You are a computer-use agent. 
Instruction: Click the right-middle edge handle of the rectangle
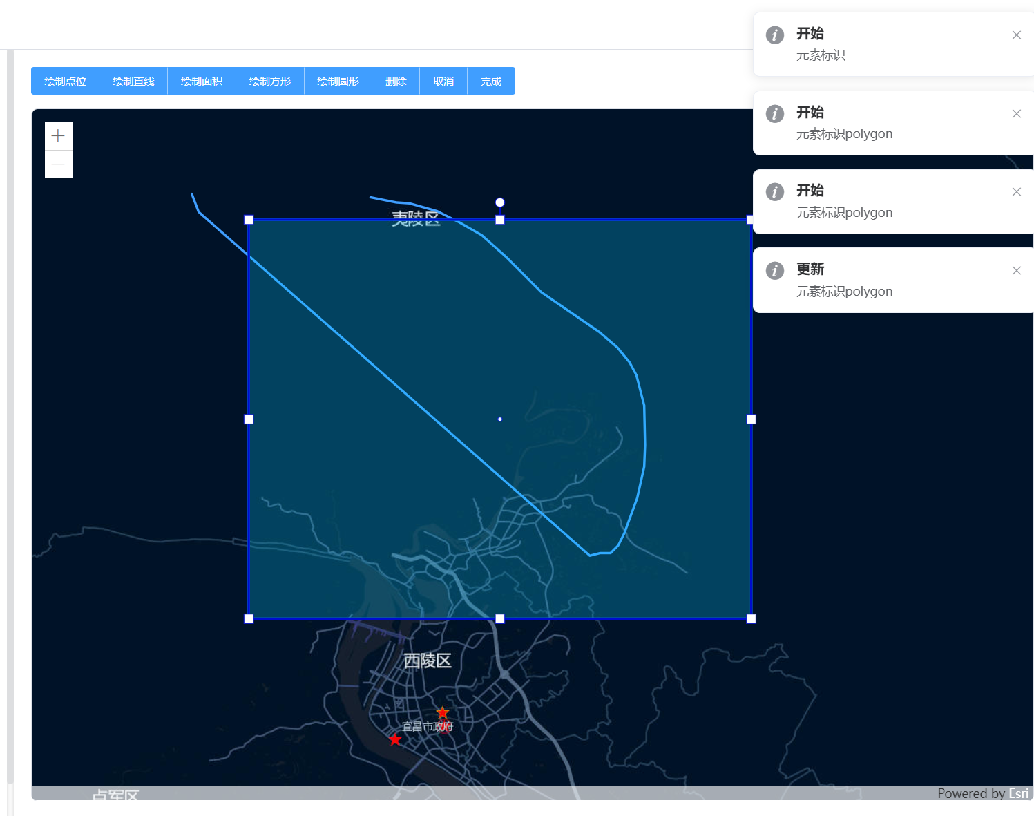[751, 419]
